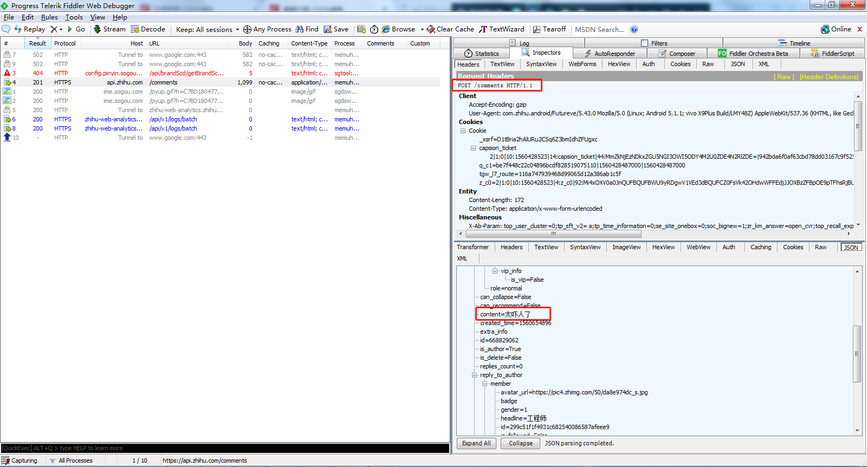The image size is (867, 467).
Task: Click the Header Definitions link
Action: (x=829, y=77)
